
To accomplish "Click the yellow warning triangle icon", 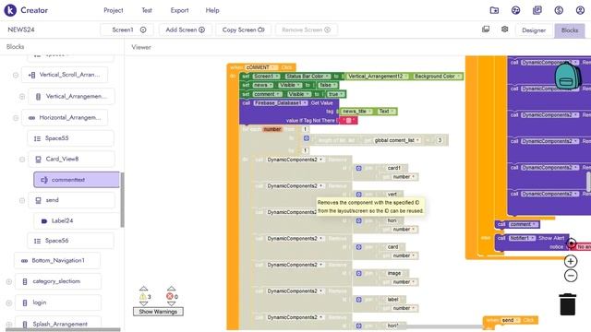I will (x=143, y=297).
